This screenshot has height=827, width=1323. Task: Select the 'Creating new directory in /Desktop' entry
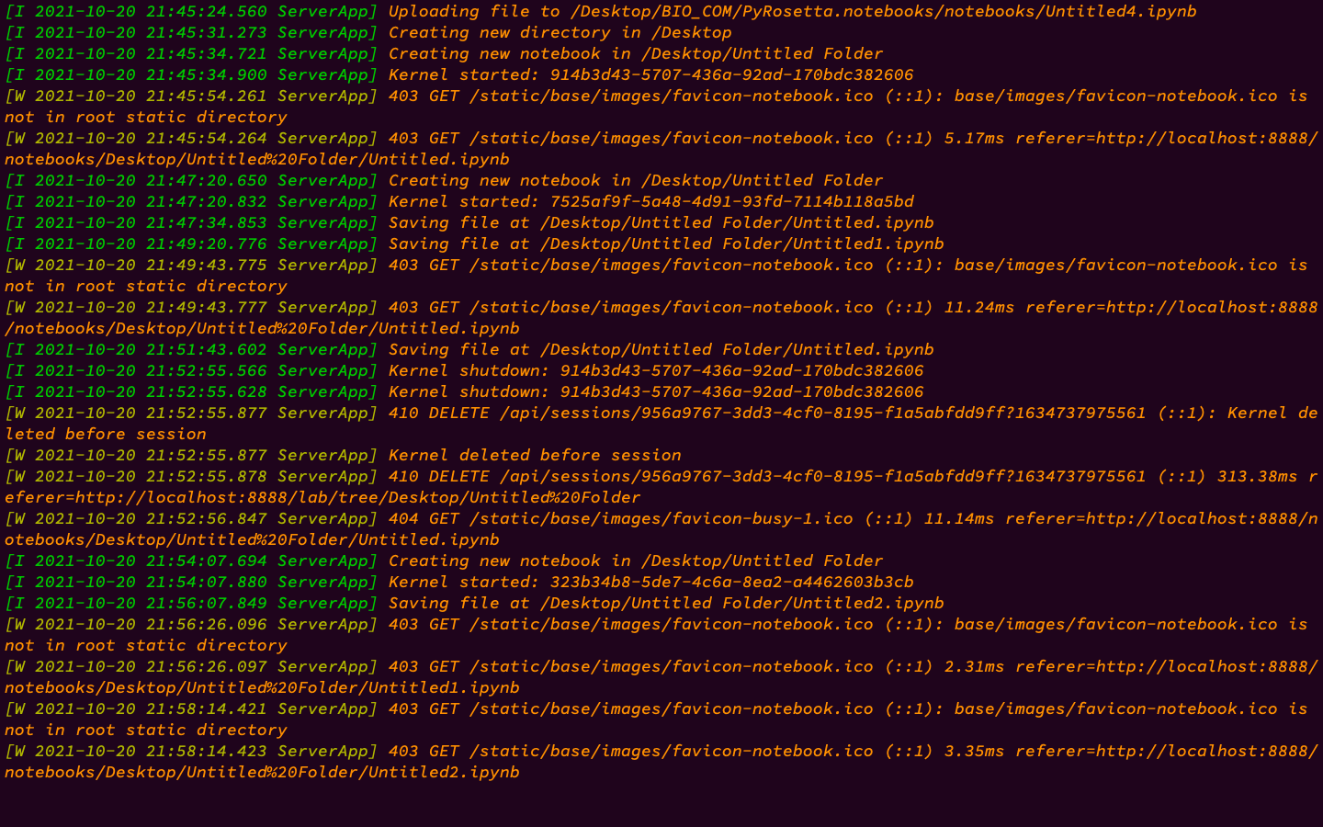560,32
